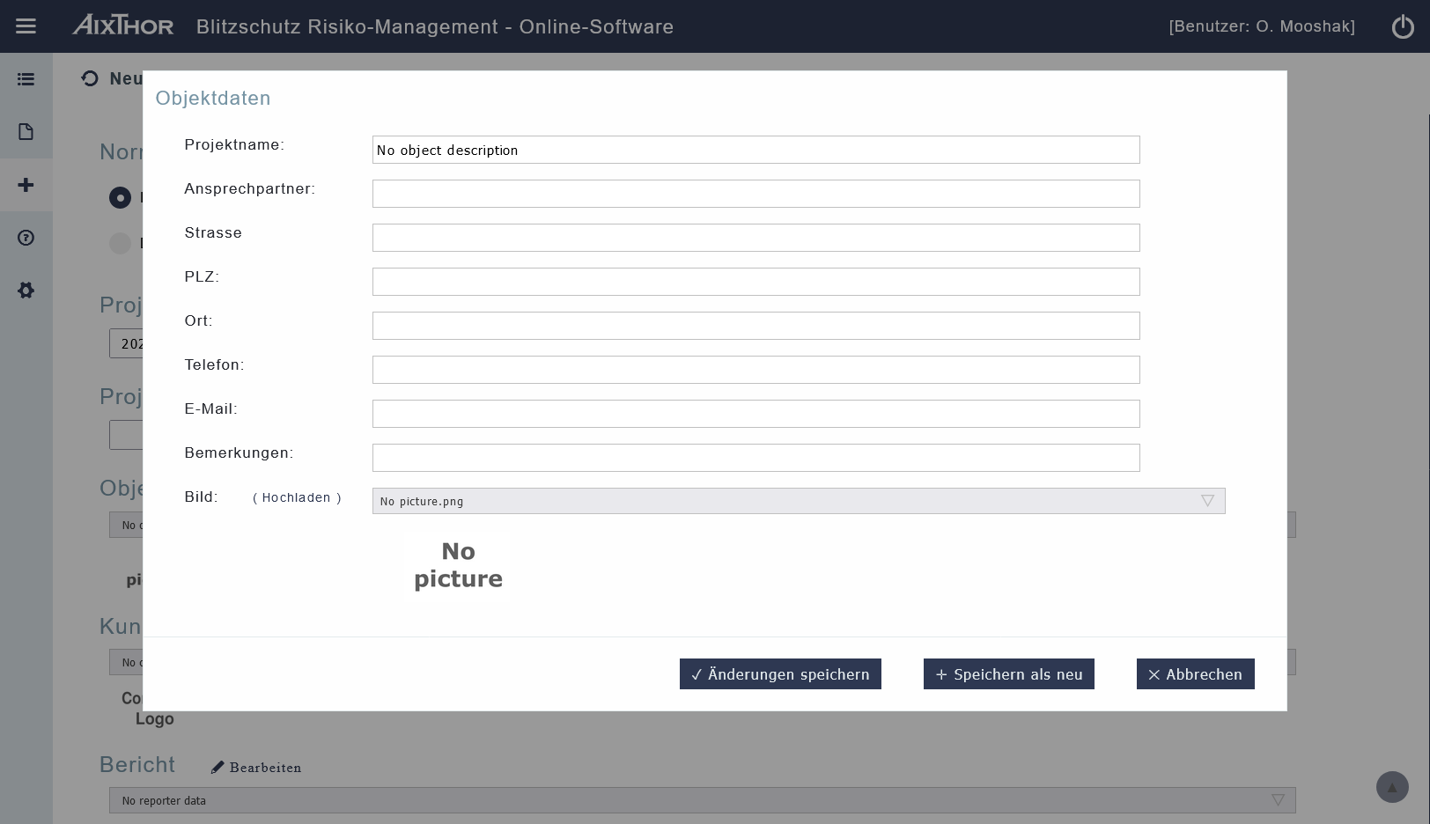
Task: Cancel dialog with Abbrechen button
Action: [x=1195, y=674]
